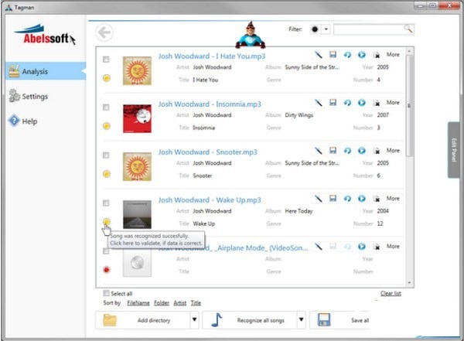Expand the Add directory dropdown arrow
The height and width of the screenshot is (341, 464).
click(x=194, y=319)
